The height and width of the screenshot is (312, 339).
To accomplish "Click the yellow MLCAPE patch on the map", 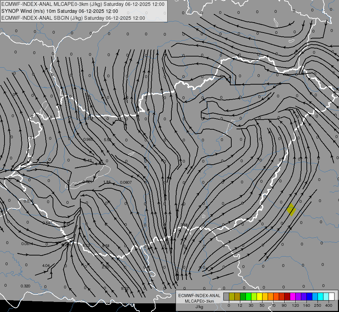I will pyautogui.click(x=291, y=209).
